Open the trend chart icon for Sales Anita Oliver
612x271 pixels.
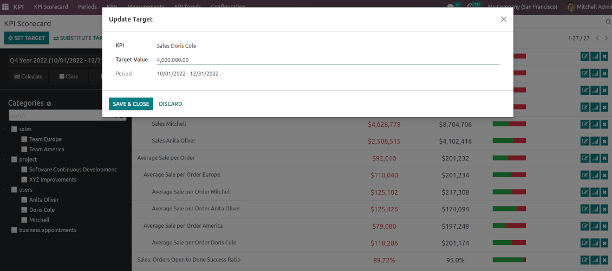pyautogui.click(x=595, y=141)
